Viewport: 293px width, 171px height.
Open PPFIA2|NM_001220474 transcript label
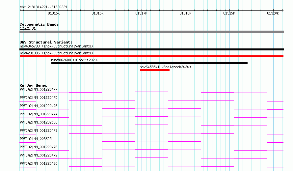pos(39,114)
